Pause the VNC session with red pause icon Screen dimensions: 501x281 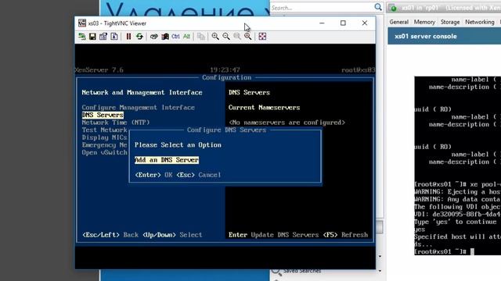pos(128,37)
